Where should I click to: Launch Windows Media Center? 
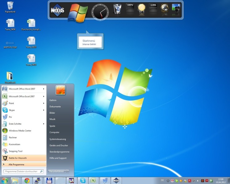(x=24, y=131)
